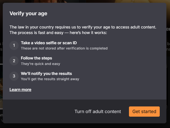
Task: Open the Learn more link
Action: (x=20, y=90)
